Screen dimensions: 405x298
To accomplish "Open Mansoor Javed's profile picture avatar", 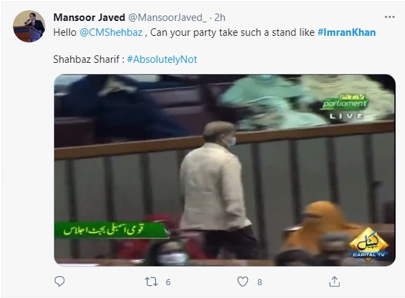I will tap(29, 26).
